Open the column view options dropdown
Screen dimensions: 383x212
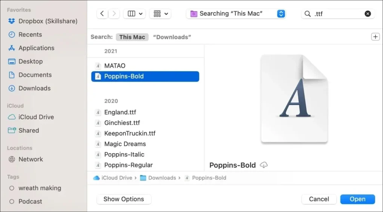click(134, 14)
